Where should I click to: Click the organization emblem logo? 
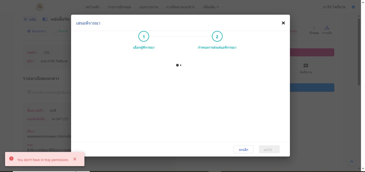(39, 7)
